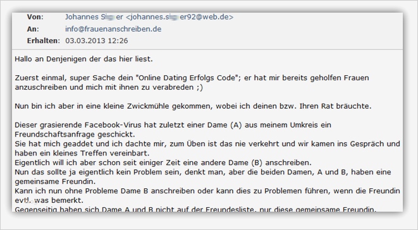Click the line starting 'Sie hat mich geaddet'

[207, 143]
